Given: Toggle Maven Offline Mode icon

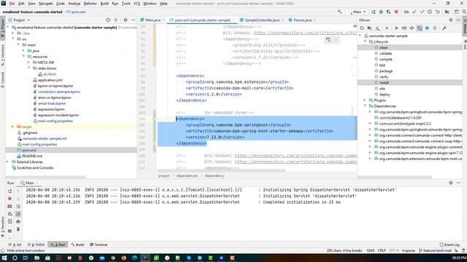Looking at the screenshot, I should click(412, 28).
